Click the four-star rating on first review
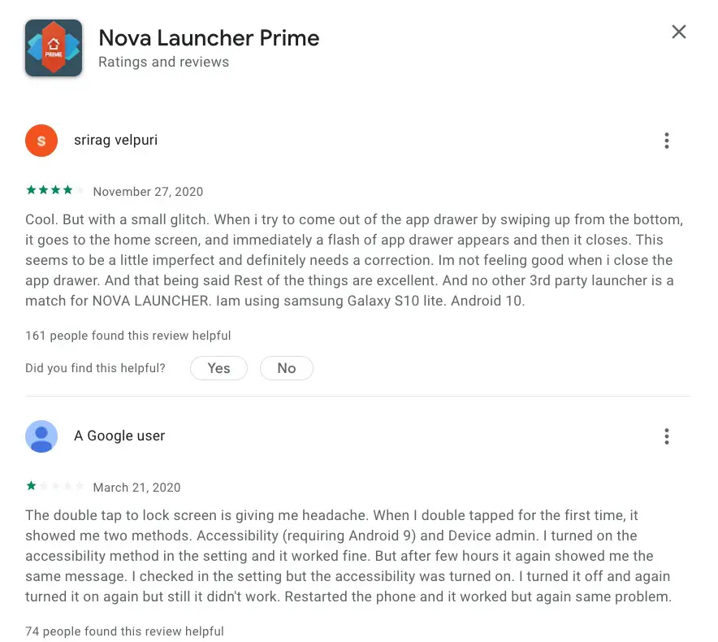 [55, 190]
